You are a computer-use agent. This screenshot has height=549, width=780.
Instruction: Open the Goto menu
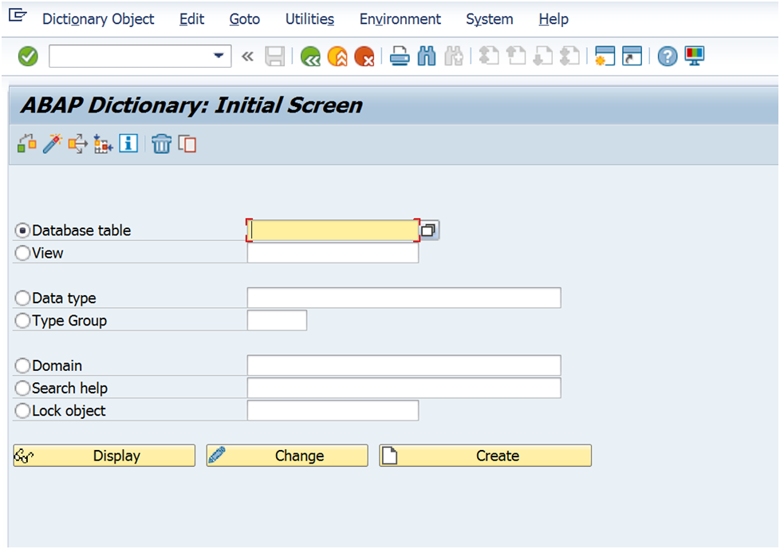(244, 19)
